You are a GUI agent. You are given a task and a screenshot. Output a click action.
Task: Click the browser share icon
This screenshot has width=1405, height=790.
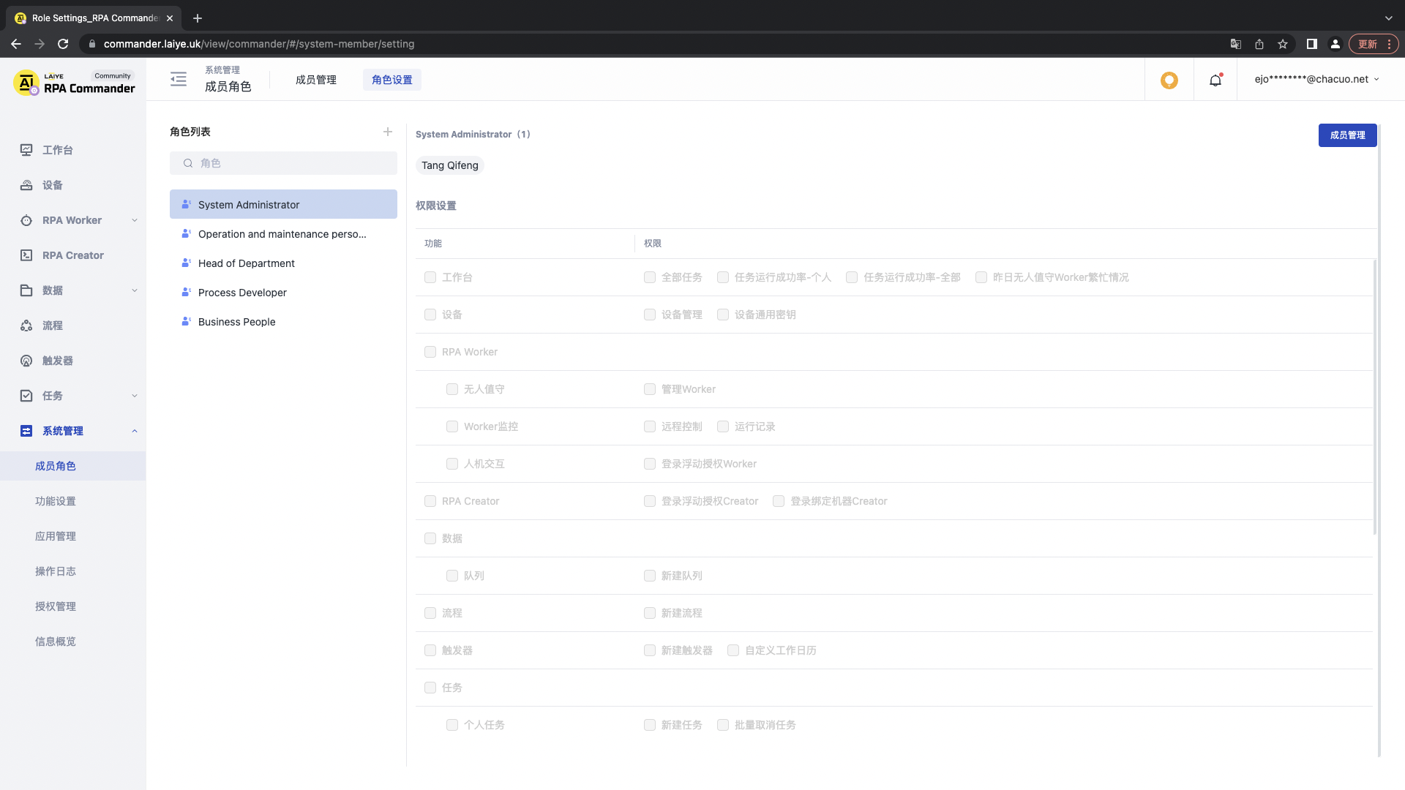[x=1259, y=44]
